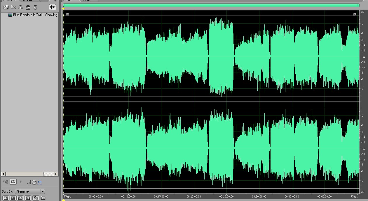
Task: Click the 00:15:00:00 timeline label
Action: 161,197
